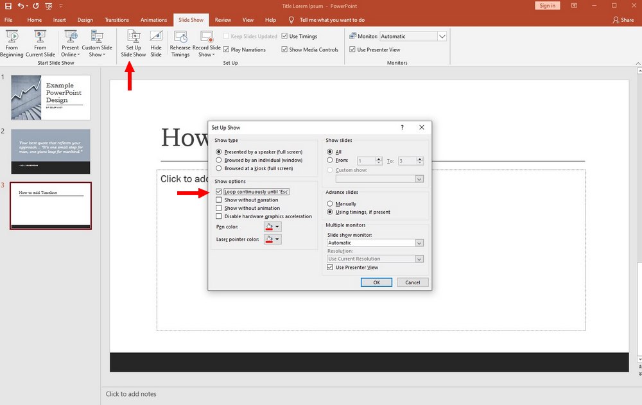Start slide show From Beginning
This screenshot has height=405, width=642.
pos(12,44)
